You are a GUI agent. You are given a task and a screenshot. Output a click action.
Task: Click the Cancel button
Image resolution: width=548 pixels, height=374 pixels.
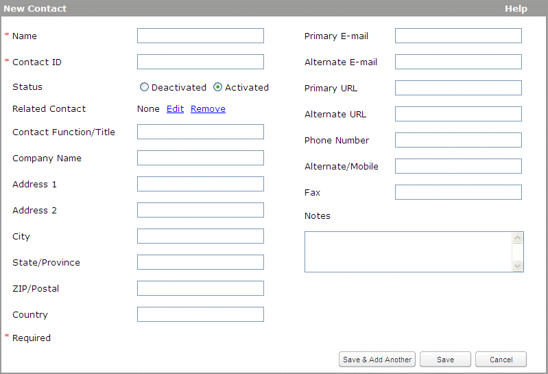pos(501,360)
